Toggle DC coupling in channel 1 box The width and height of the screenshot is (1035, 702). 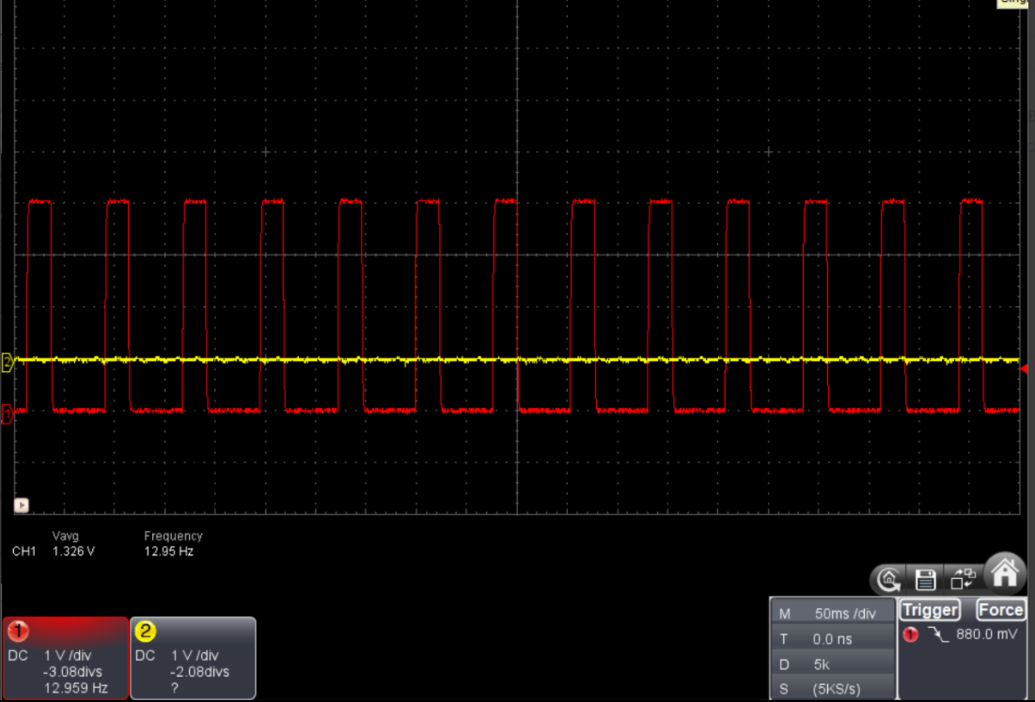tap(19, 655)
